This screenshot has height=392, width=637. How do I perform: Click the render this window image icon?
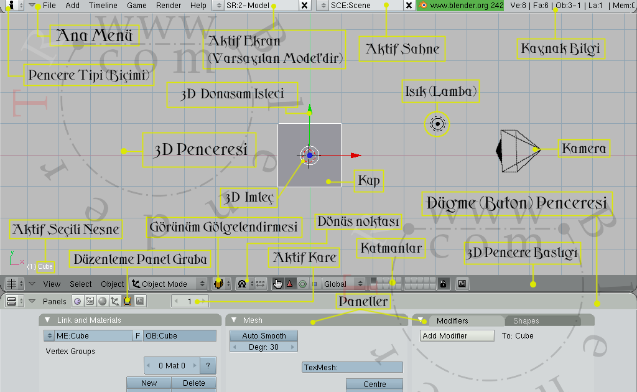tap(462, 284)
